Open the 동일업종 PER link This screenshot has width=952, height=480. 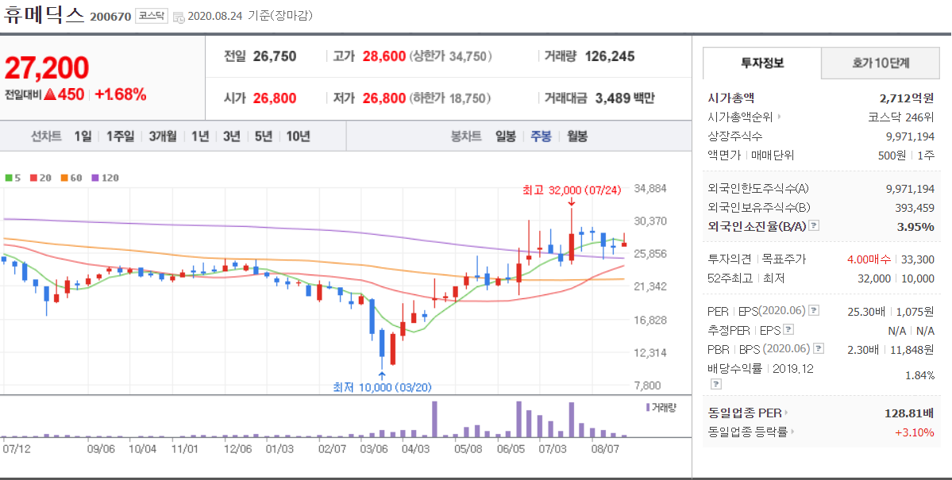click(747, 413)
